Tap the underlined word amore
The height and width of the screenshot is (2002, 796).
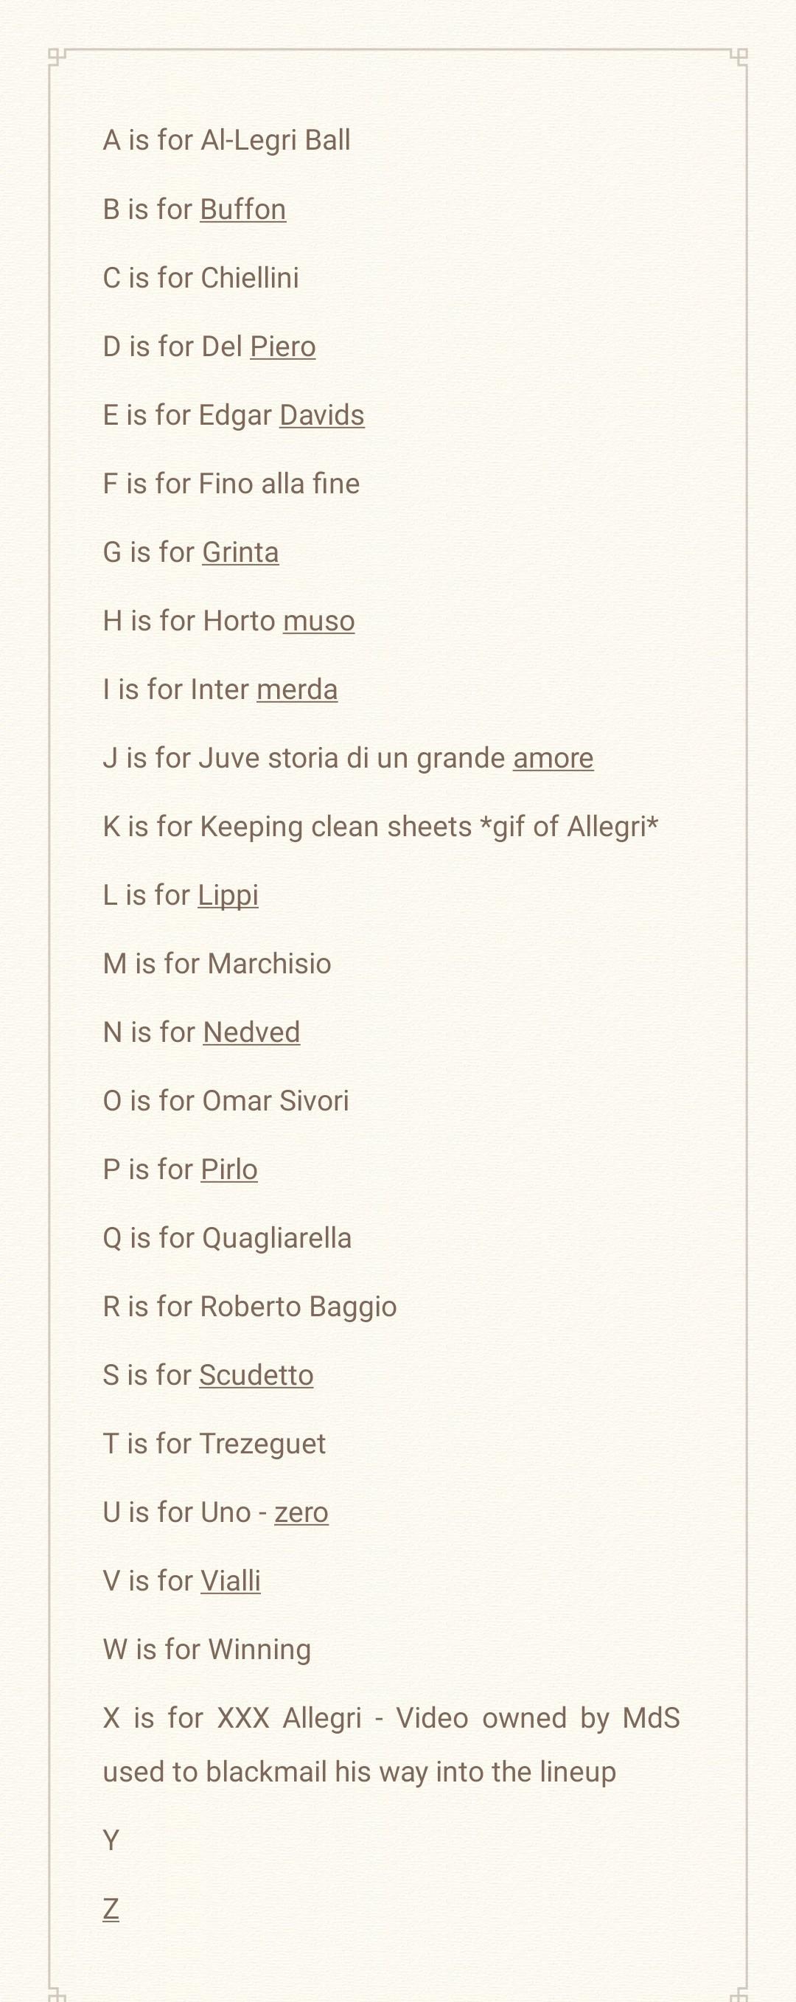[553, 758]
